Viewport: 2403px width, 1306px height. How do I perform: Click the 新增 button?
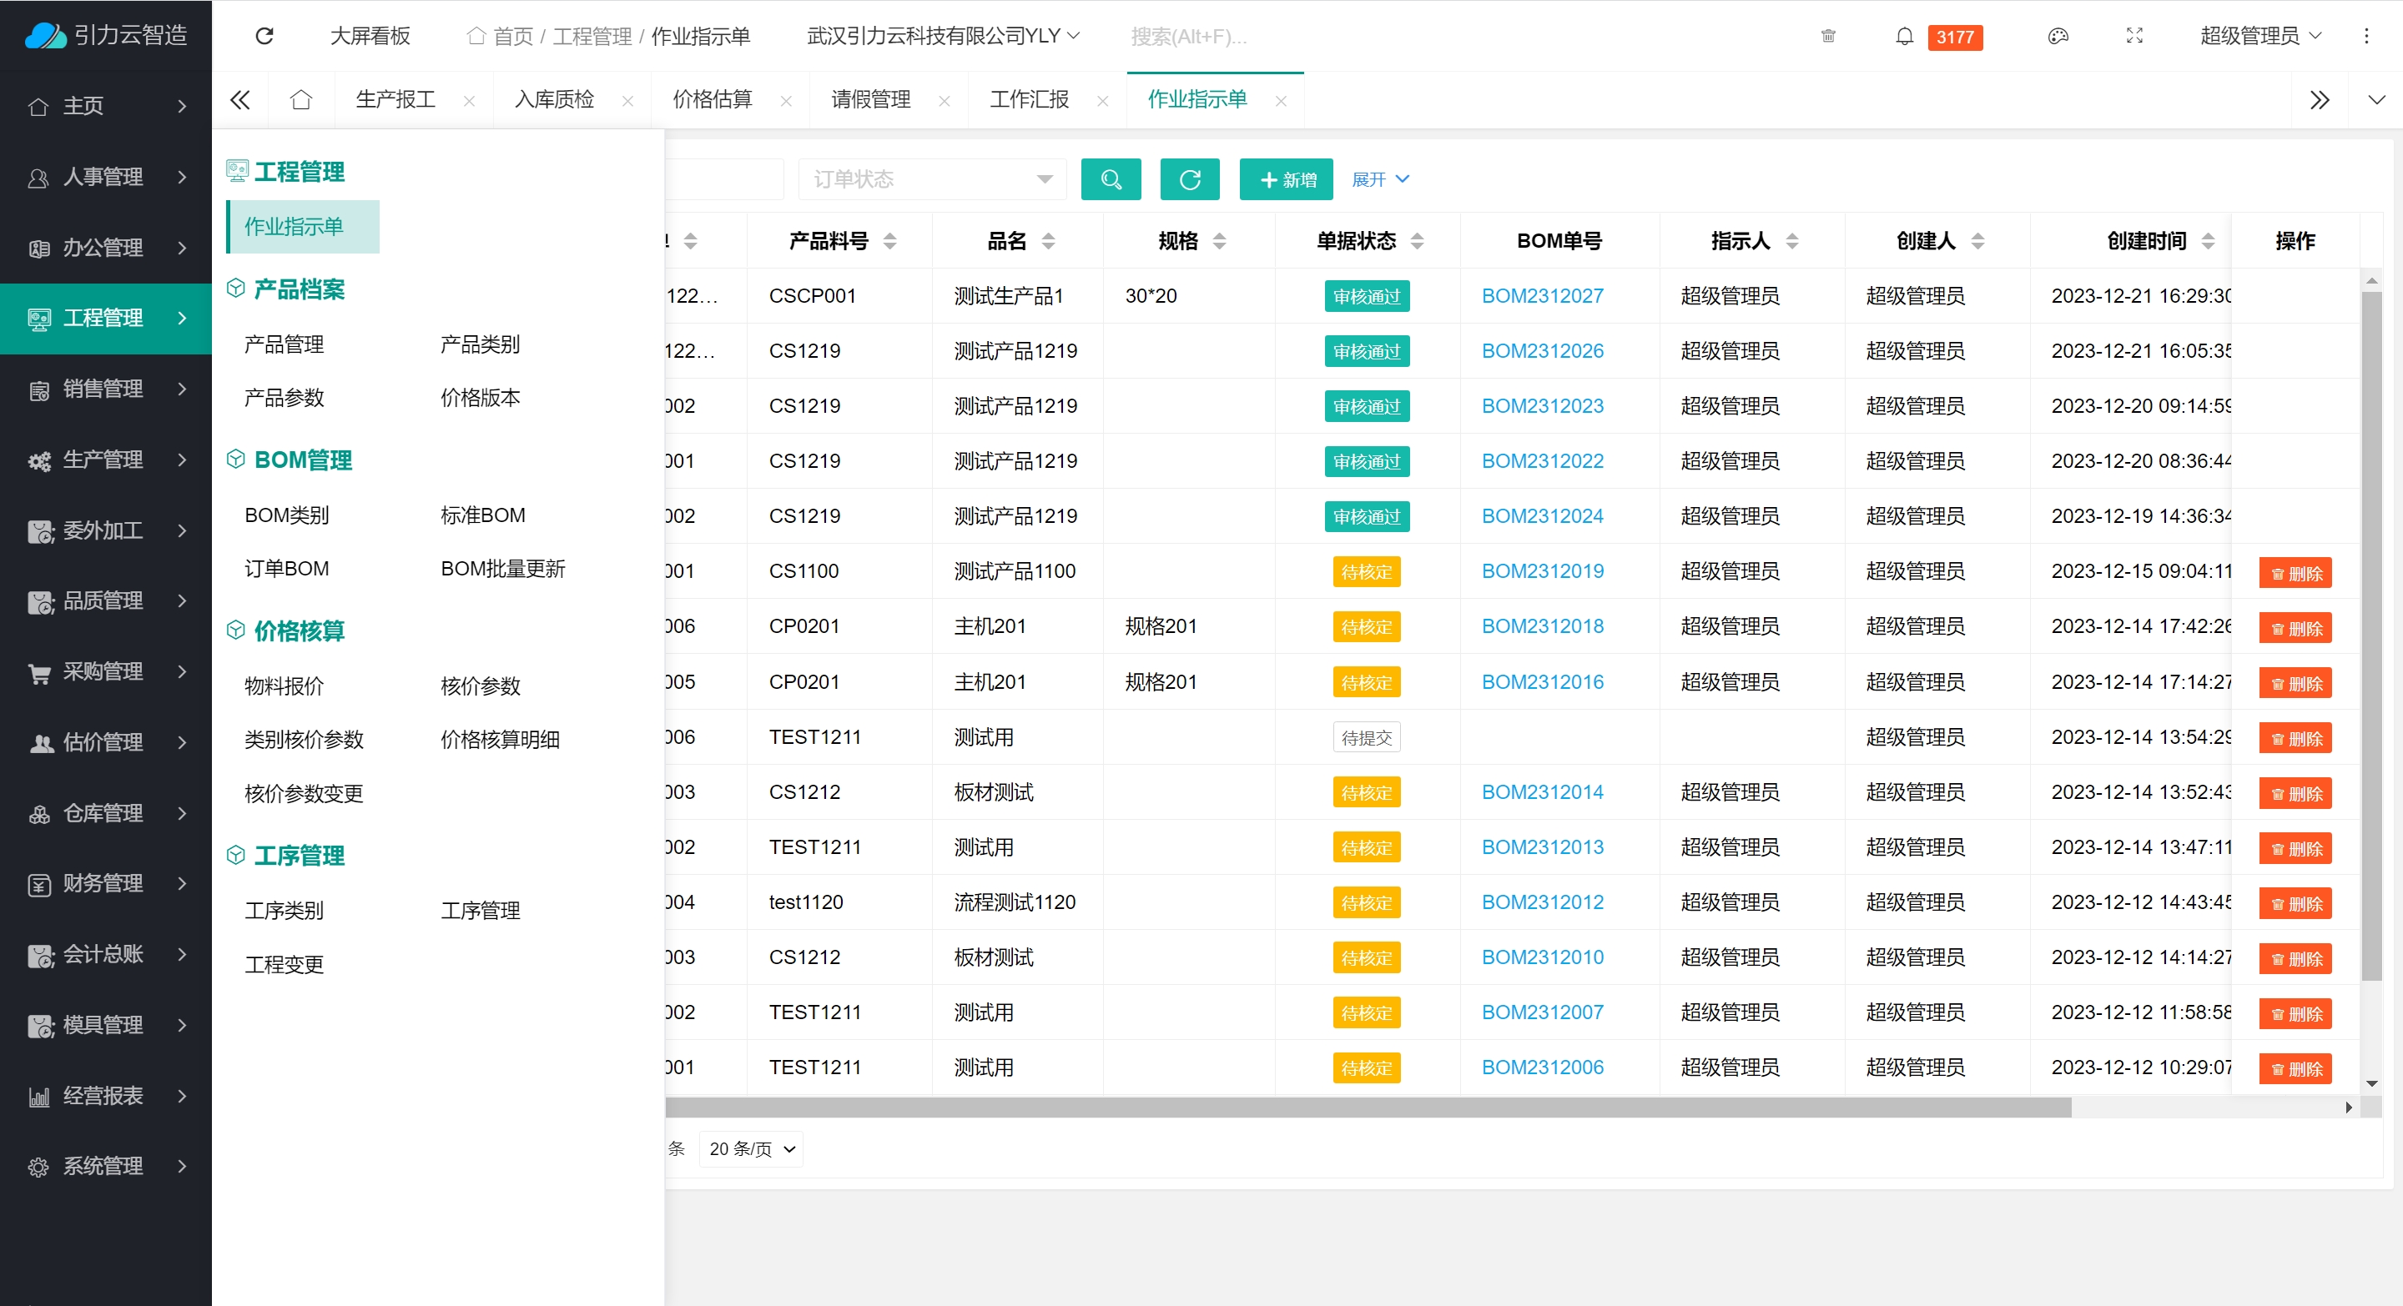point(1287,179)
